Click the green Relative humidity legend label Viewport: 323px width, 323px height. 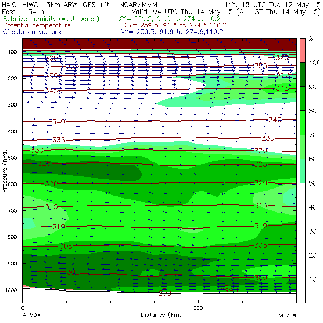[51, 19]
